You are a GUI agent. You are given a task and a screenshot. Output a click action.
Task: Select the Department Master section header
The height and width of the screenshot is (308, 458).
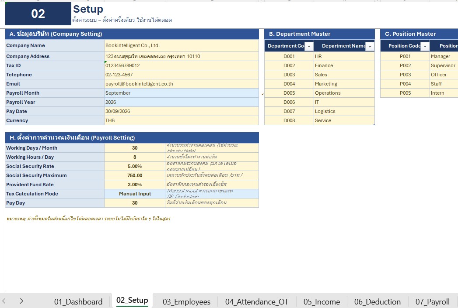point(319,34)
